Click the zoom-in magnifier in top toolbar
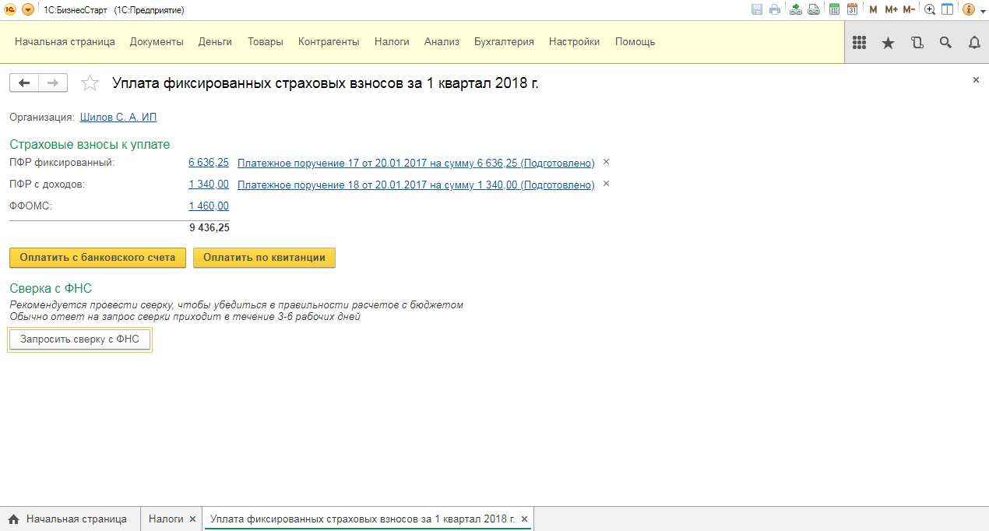The width and height of the screenshot is (989, 531). [930, 9]
